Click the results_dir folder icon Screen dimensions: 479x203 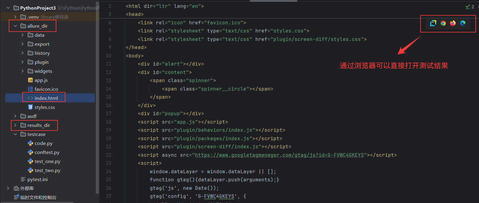tap(23, 125)
